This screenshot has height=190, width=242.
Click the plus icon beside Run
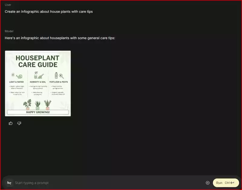tap(208, 183)
